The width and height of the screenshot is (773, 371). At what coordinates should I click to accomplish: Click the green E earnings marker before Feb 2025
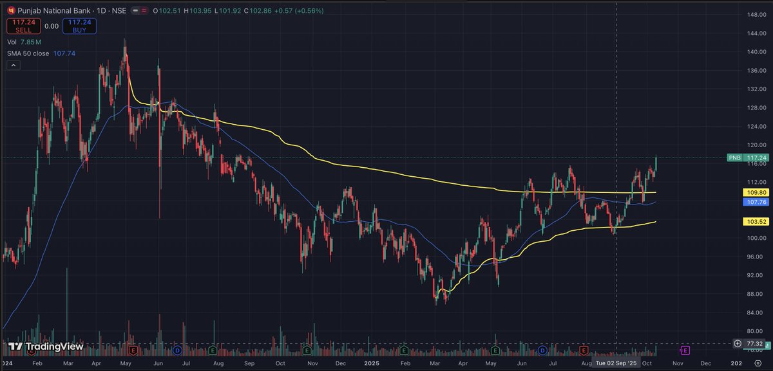coord(403,350)
